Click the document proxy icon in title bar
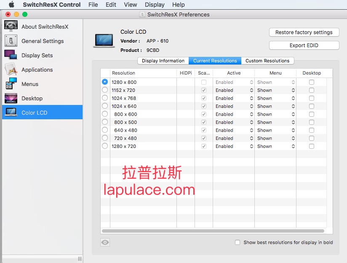 click(x=142, y=14)
